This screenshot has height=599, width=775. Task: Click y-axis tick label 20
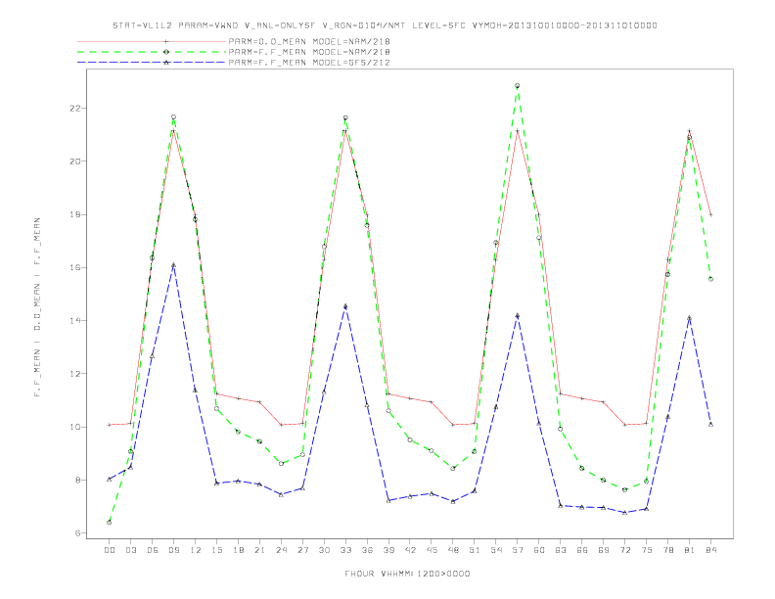(73, 161)
